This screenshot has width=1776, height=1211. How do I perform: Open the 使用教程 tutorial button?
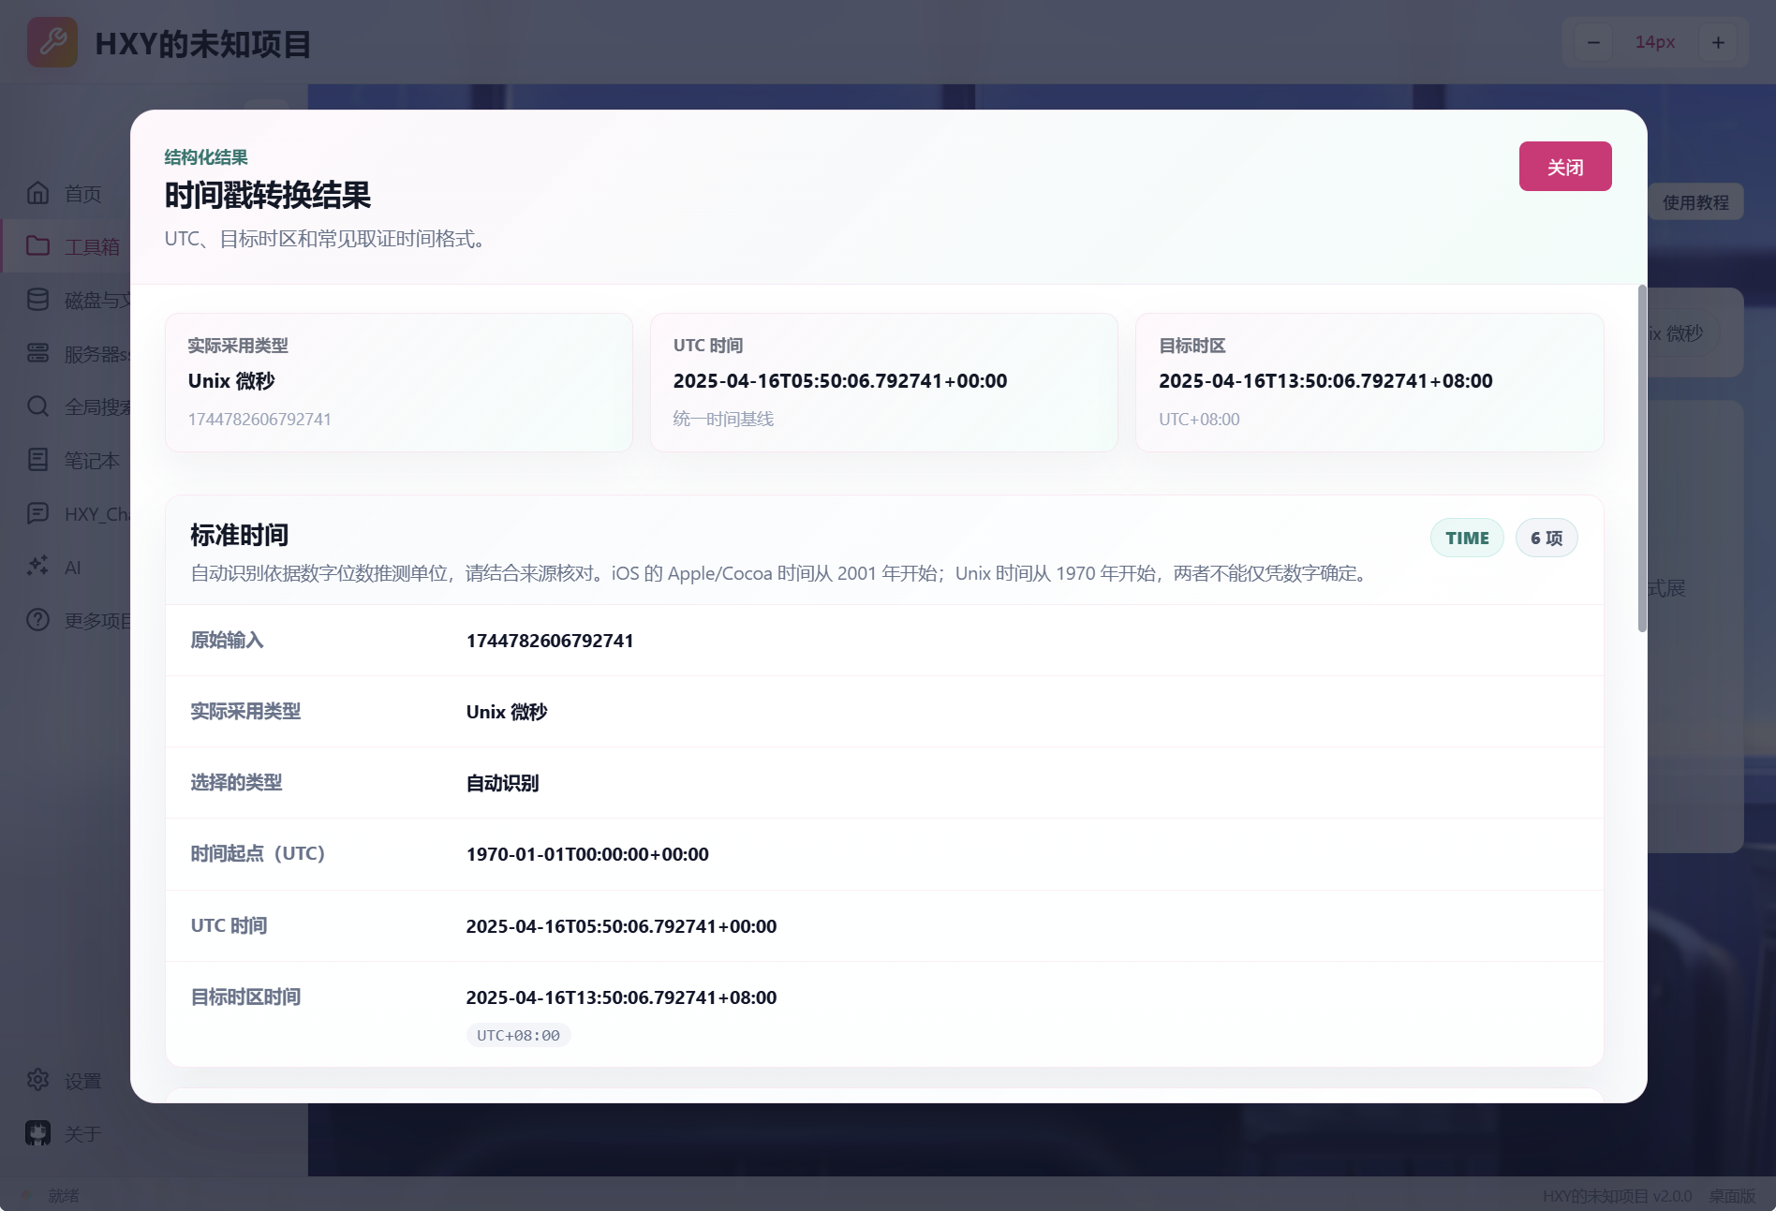point(1695,202)
